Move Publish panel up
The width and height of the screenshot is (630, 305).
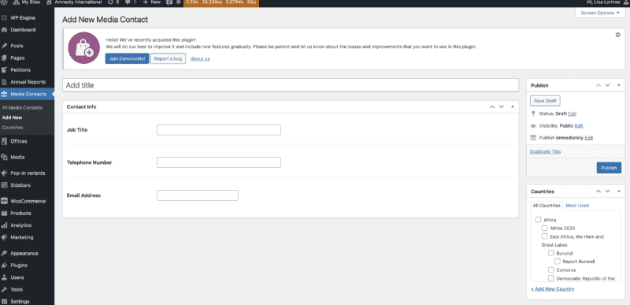(x=598, y=85)
